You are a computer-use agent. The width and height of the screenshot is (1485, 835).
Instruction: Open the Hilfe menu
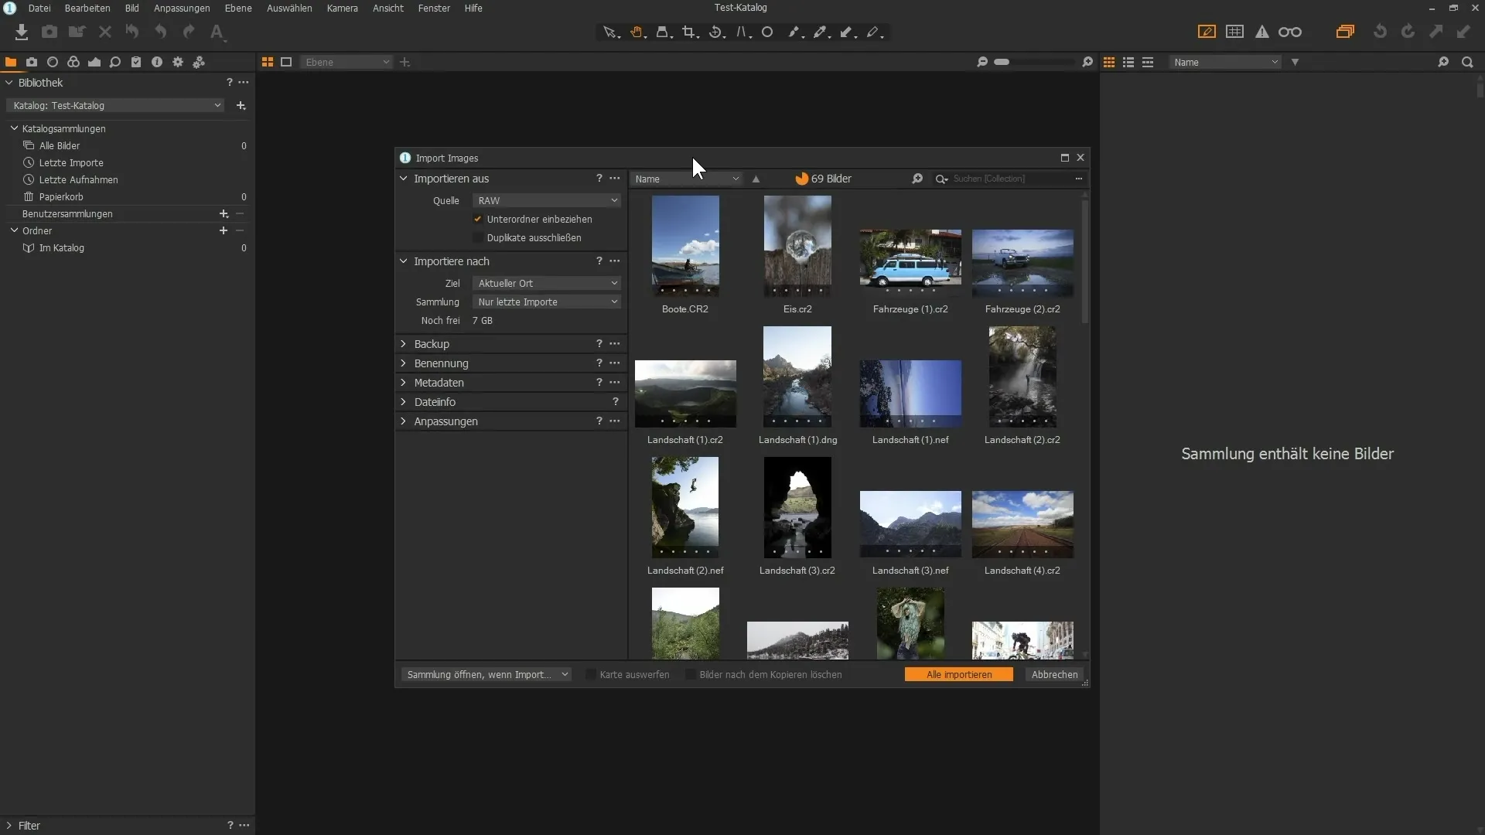tap(473, 8)
